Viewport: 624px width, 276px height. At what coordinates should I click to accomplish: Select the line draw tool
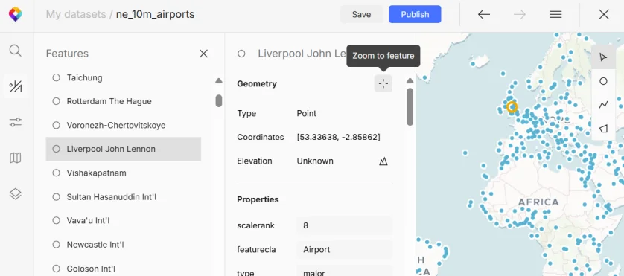coord(603,105)
